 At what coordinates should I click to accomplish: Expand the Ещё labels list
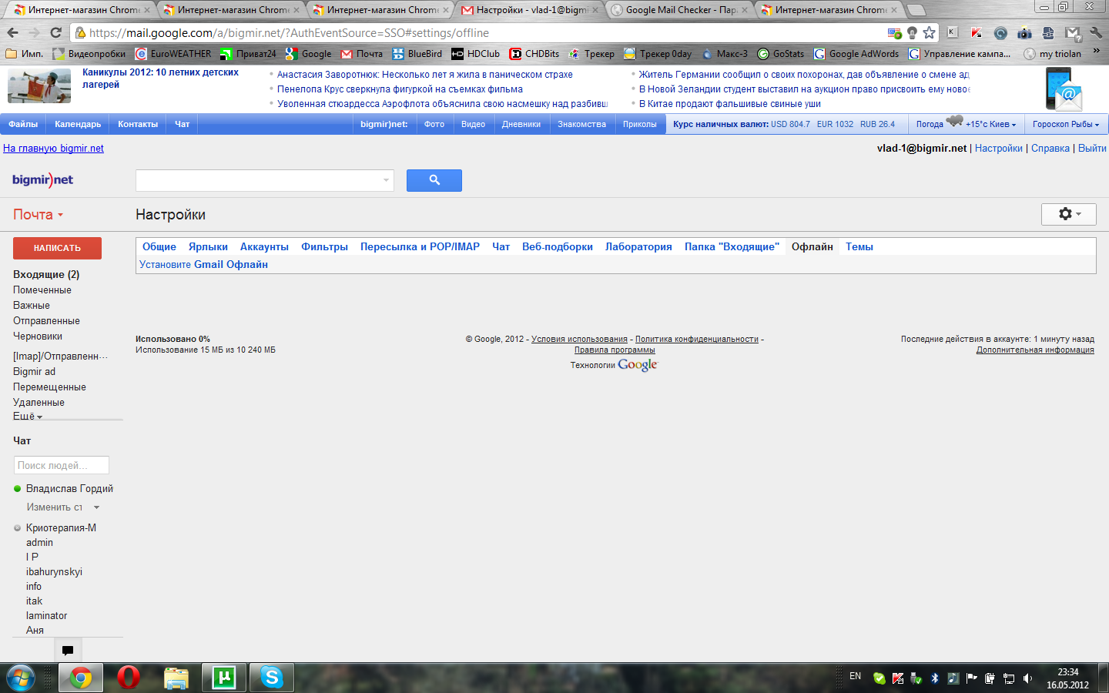28,416
